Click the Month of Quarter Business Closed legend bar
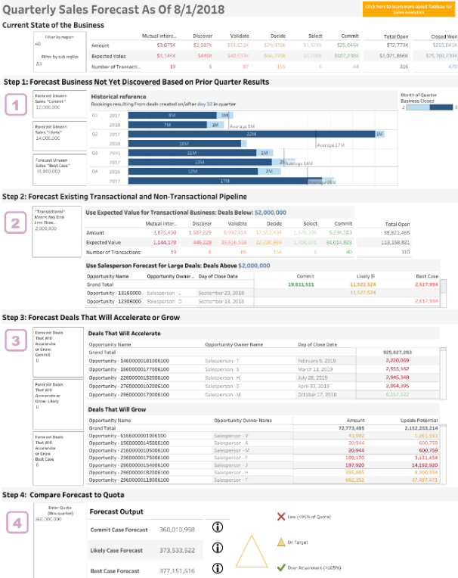The image size is (458, 578). pyautogui.click(x=429, y=107)
